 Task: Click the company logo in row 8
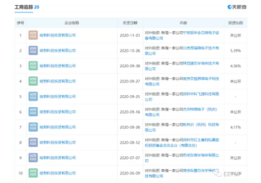tap(33, 142)
